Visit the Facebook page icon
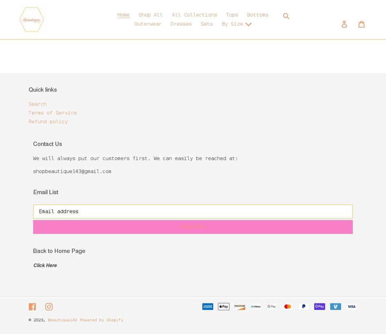Screen dimensions: 386x334 (x=32, y=306)
